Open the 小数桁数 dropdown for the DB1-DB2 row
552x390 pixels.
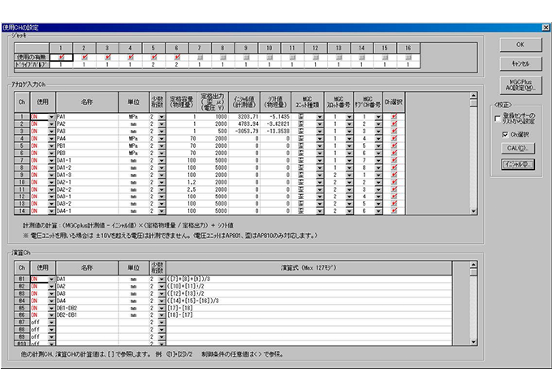pos(162,308)
